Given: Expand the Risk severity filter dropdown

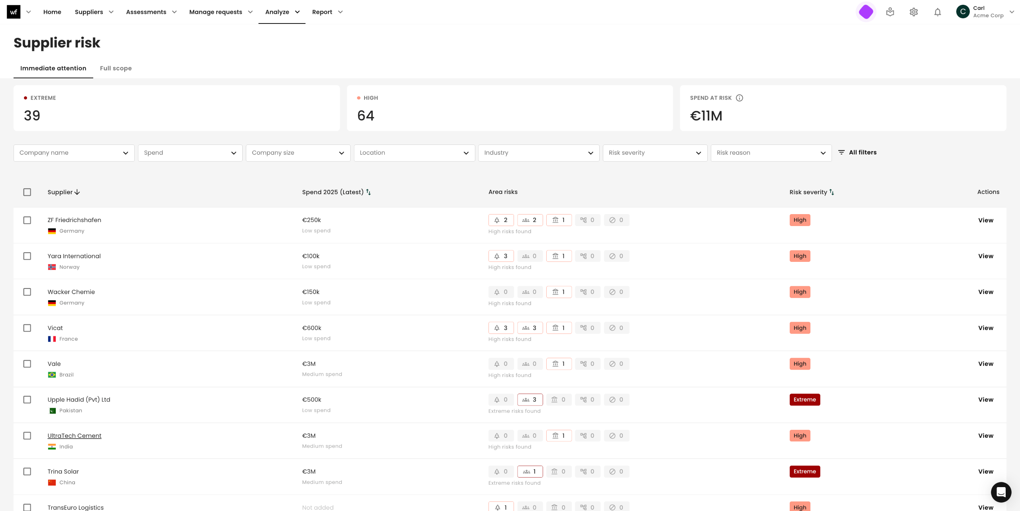Looking at the screenshot, I should click(655, 153).
